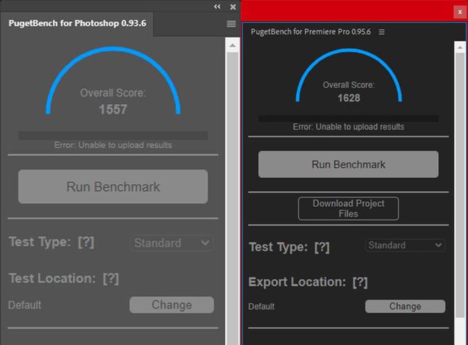This screenshot has height=345, width=468.
Task: Open the Photoshop panel hamburger menu
Action: point(231,24)
